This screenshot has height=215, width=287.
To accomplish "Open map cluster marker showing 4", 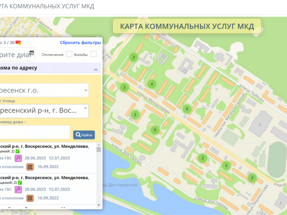I will (152, 84).
